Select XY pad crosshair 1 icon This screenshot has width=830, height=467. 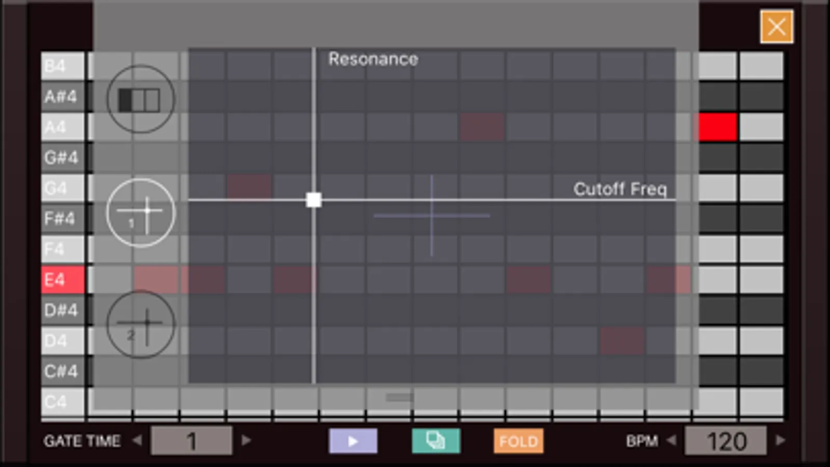(141, 212)
